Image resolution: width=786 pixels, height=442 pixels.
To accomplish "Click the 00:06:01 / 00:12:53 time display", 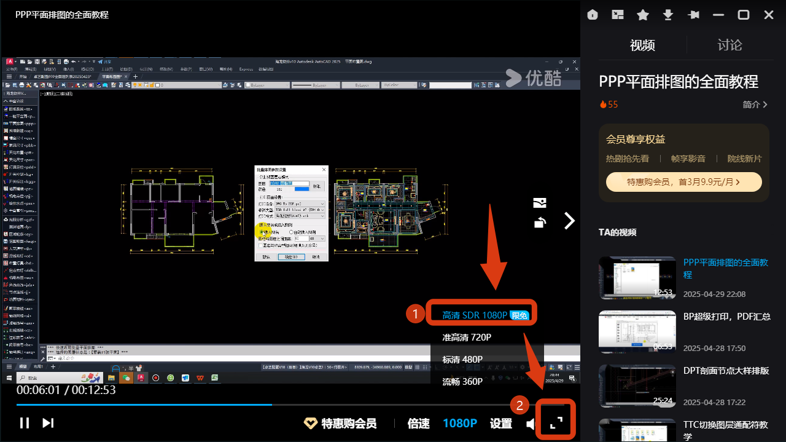I will [66, 390].
